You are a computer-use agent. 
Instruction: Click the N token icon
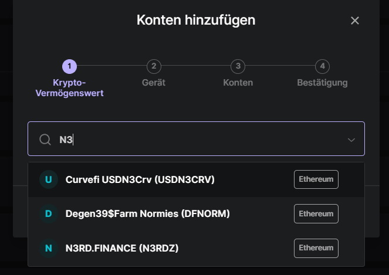[x=49, y=248]
